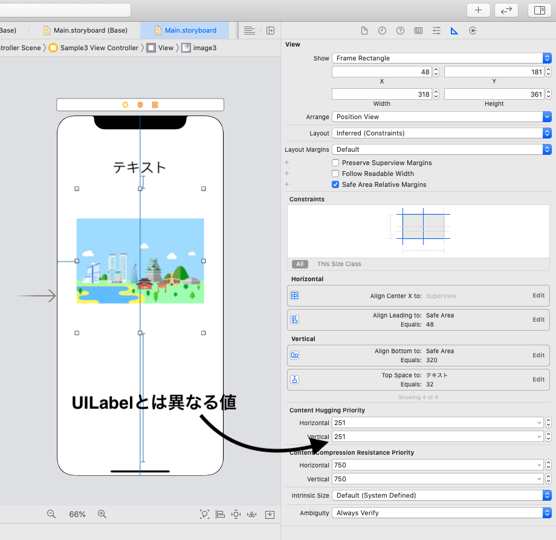Open the Show Frame Rectangle dropdown
The image size is (556, 540).
pos(442,58)
